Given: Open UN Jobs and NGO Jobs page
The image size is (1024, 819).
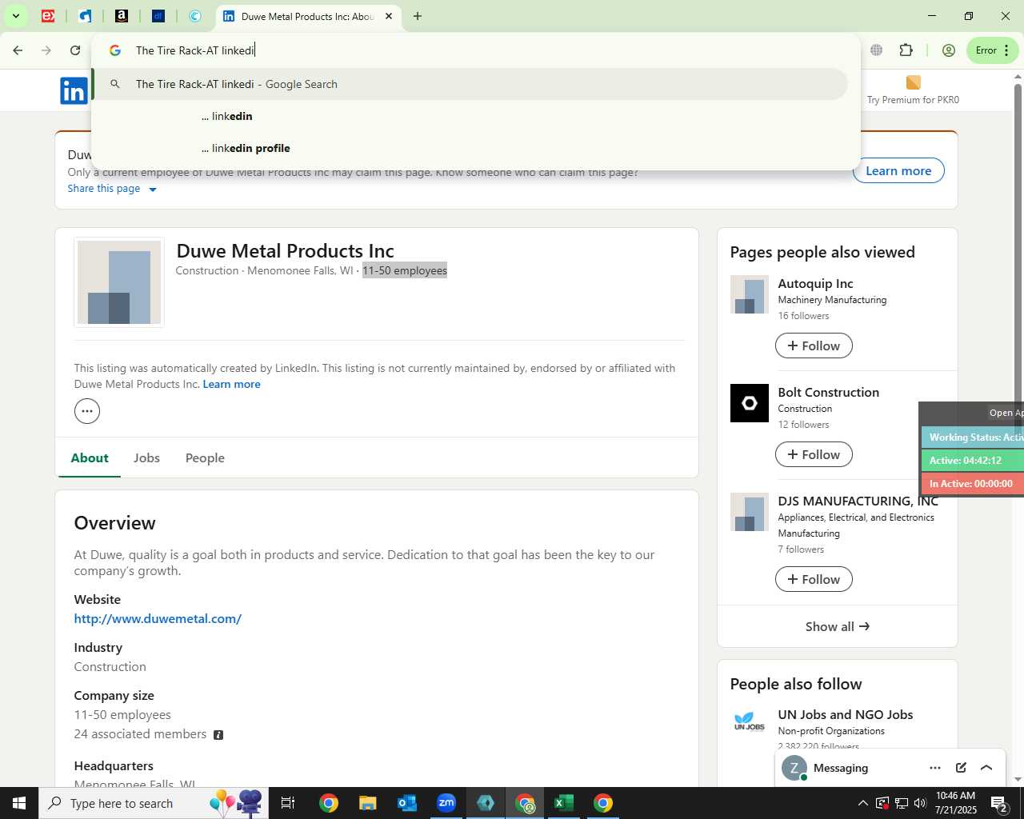Looking at the screenshot, I should click(845, 715).
